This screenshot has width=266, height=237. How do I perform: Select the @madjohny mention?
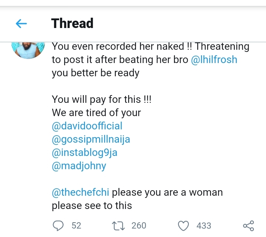(x=79, y=166)
